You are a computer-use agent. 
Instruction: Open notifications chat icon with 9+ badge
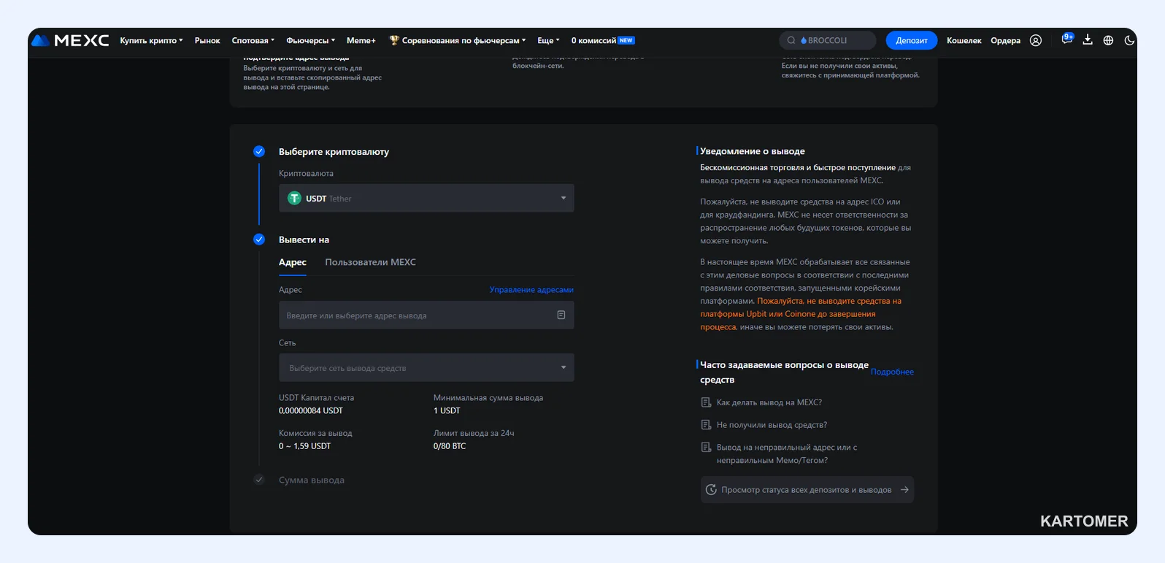1067,39
